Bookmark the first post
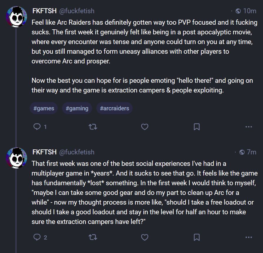 [197, 127]
